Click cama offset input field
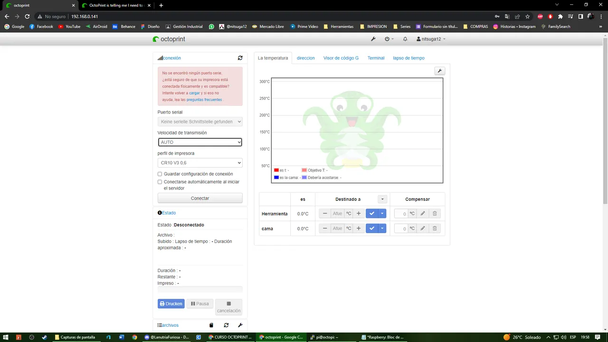The height and width of the screenshot is (342, 608). coord(401,228)
